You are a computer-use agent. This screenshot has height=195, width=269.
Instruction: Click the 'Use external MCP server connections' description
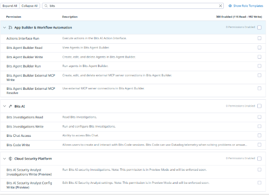[103, 88]
